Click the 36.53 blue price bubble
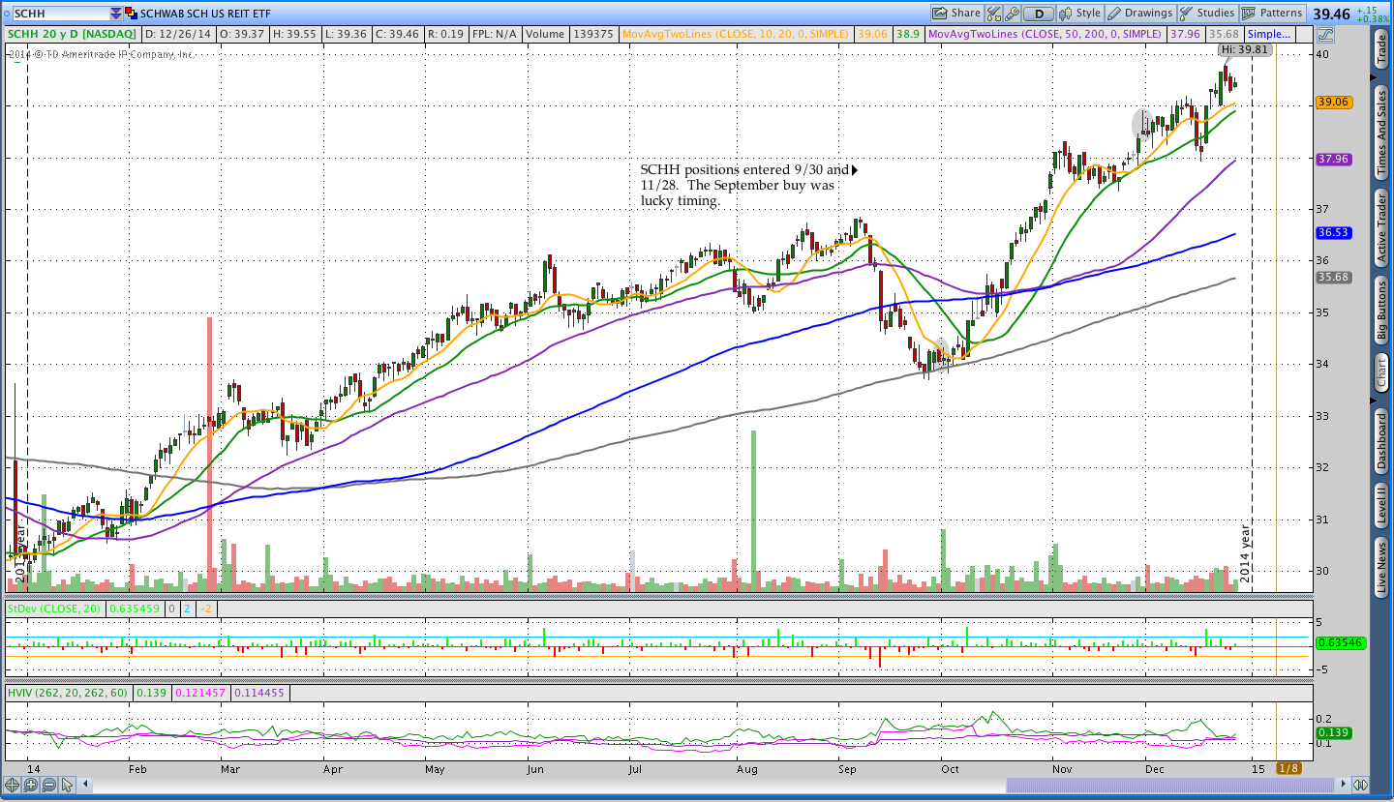 tap(1333, 233)
